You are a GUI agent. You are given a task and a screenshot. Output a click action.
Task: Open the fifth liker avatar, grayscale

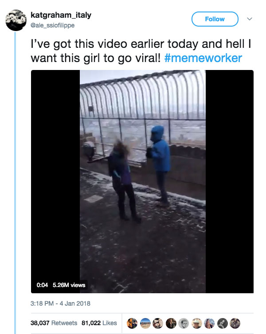[x=184, y=323]
